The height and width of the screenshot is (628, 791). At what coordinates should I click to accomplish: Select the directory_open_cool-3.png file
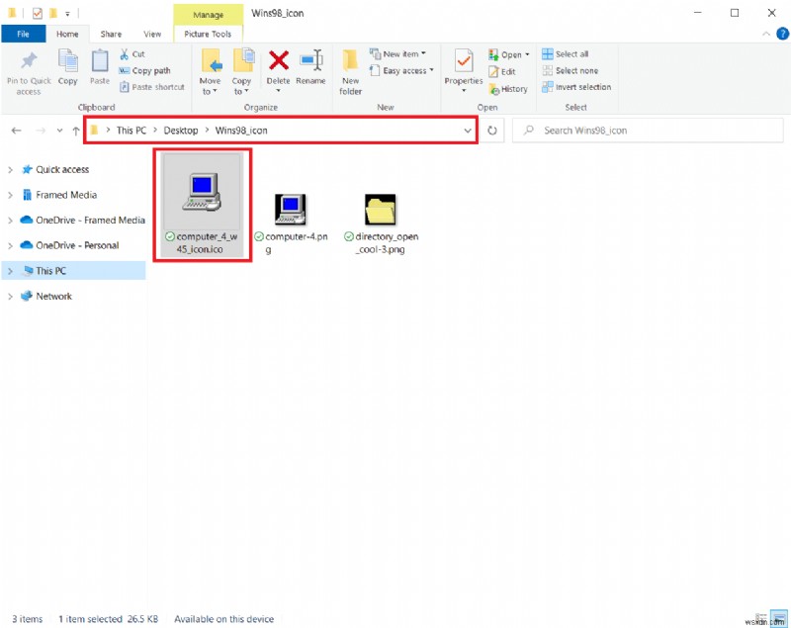tap(381, 223)
